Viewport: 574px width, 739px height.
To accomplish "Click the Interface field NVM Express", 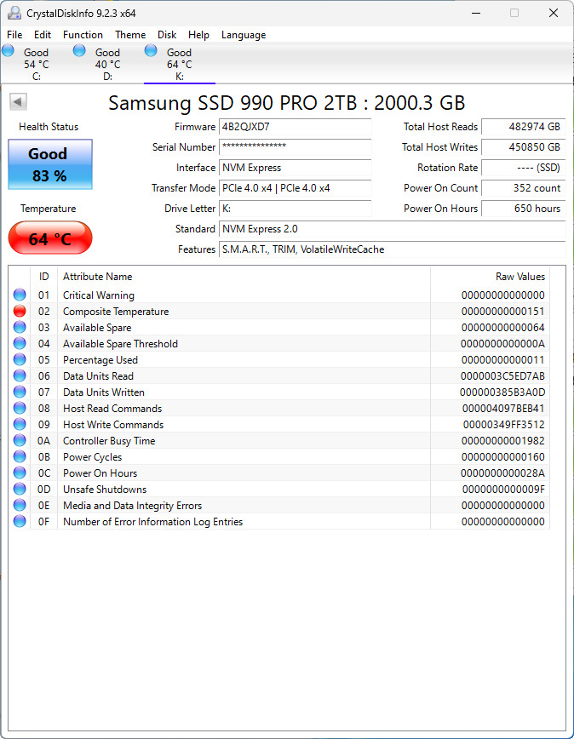I will click(x=295, y=168).
